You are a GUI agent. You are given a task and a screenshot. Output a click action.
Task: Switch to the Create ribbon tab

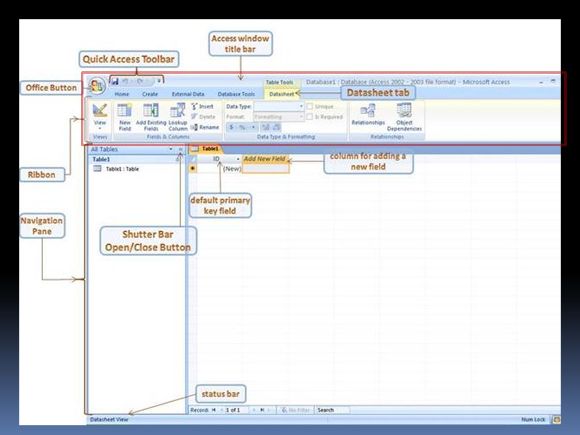click(x=150, y=94)
